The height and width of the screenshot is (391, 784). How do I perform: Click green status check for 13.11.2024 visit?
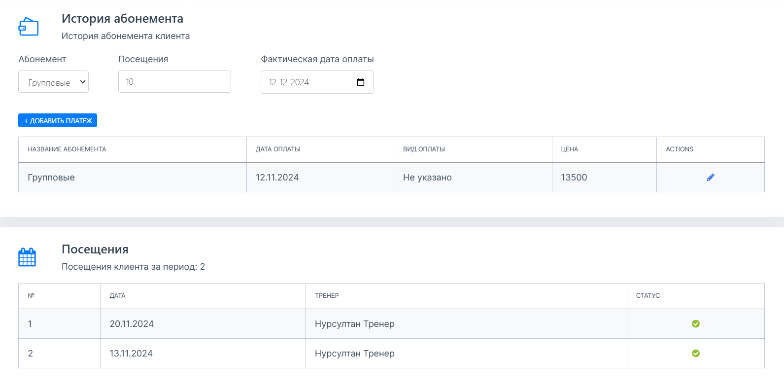tap(695, 354)
